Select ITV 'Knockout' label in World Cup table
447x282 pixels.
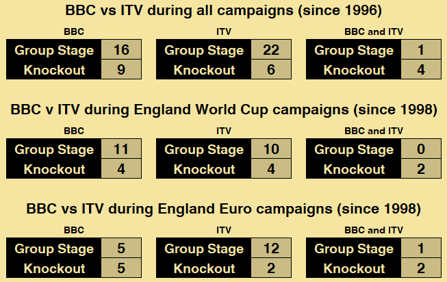tap(204, 169)
